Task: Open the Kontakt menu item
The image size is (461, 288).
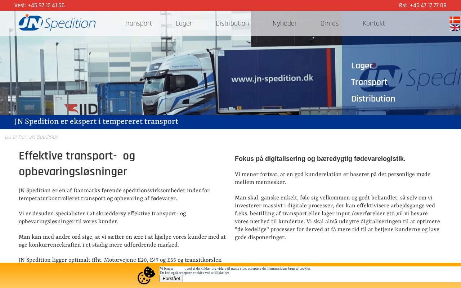Action: click(374, 23)
